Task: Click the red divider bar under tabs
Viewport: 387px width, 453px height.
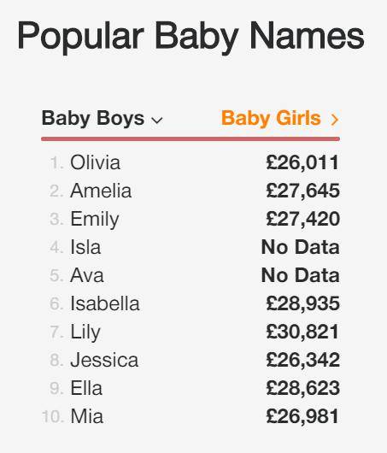Action: click(x=191, y=139)
